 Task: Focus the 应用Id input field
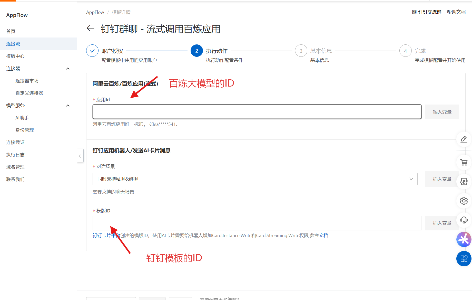pos(257,112)
